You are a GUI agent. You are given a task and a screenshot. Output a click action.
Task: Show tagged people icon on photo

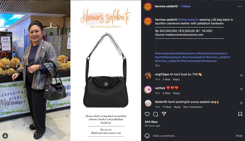click(x=5, y=136)
